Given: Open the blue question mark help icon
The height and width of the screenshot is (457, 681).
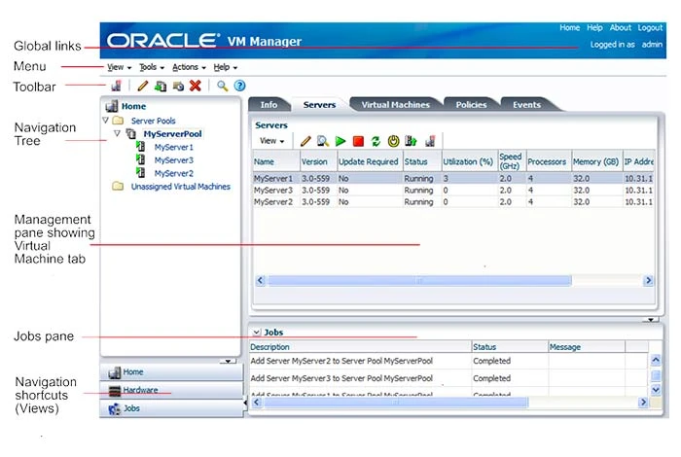Looking at the screenshot, I should pyautogui.click(x=239, y=86).
